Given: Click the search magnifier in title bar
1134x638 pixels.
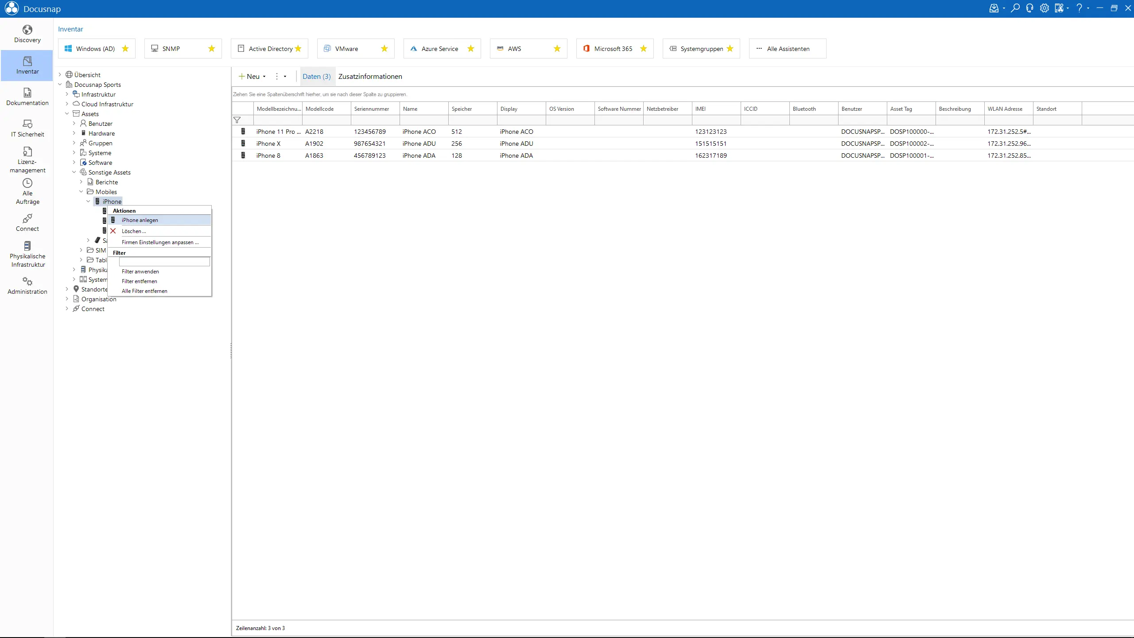Looking at the screenshot, I should click(x=1015, y=8).
